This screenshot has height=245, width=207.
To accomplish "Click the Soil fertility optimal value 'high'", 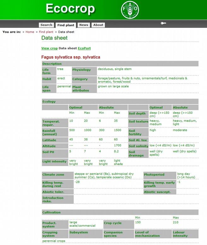I will click(152, 130).
